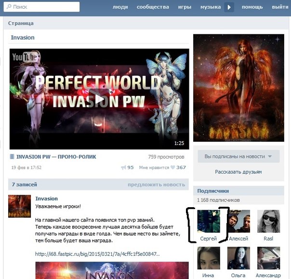Click the YouTube logo on the video
The height and width of the screenshot is (279, 291).
point(25,57)
